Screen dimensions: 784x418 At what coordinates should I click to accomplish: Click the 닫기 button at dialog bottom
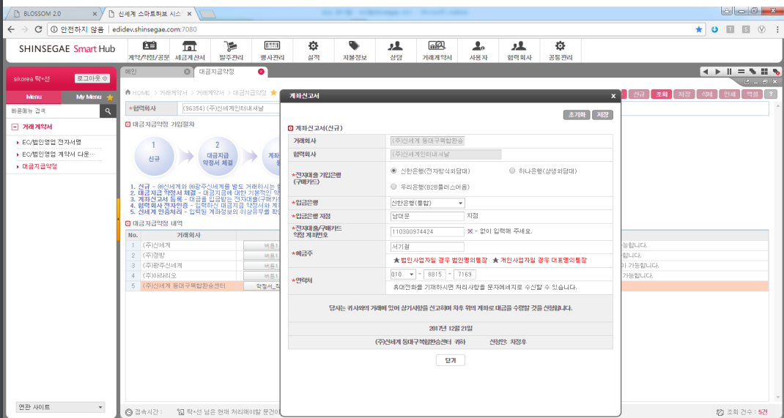(451, 360)
